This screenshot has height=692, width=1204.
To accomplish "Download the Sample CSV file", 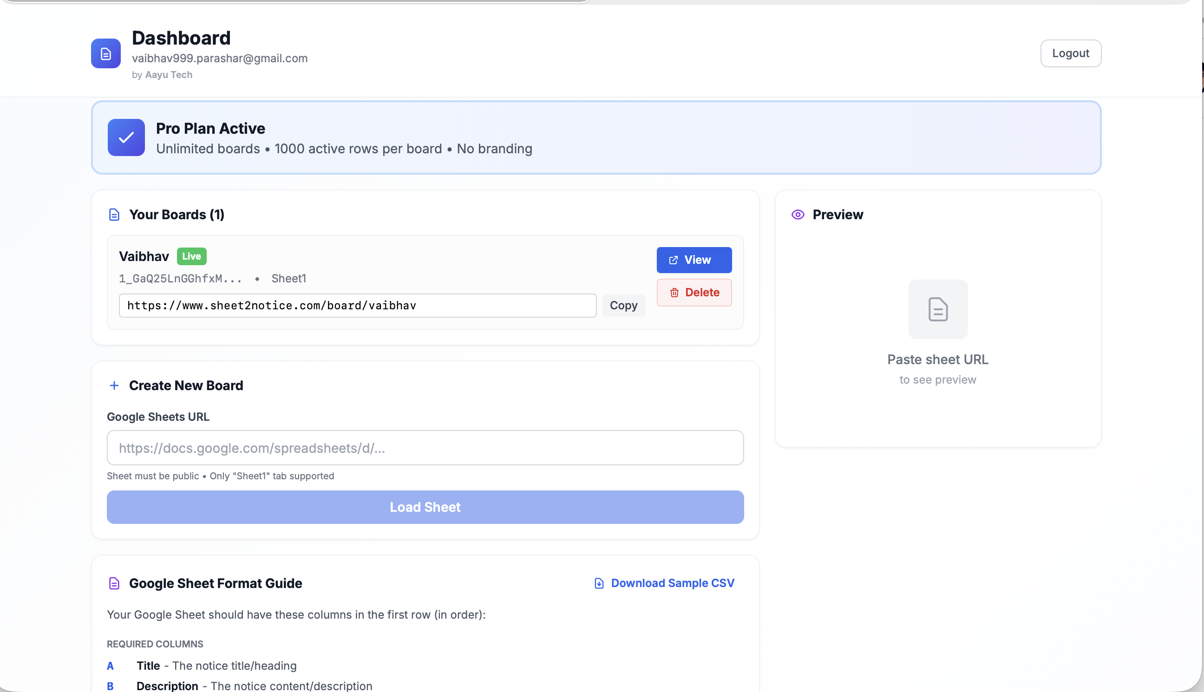I will pos(672,583).
